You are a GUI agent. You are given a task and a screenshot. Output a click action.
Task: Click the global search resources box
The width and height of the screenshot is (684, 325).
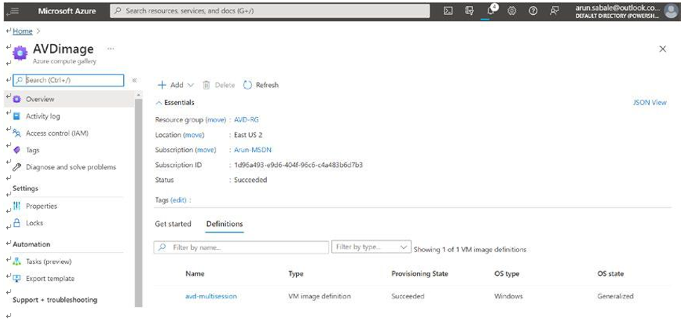tap(269, 11)
